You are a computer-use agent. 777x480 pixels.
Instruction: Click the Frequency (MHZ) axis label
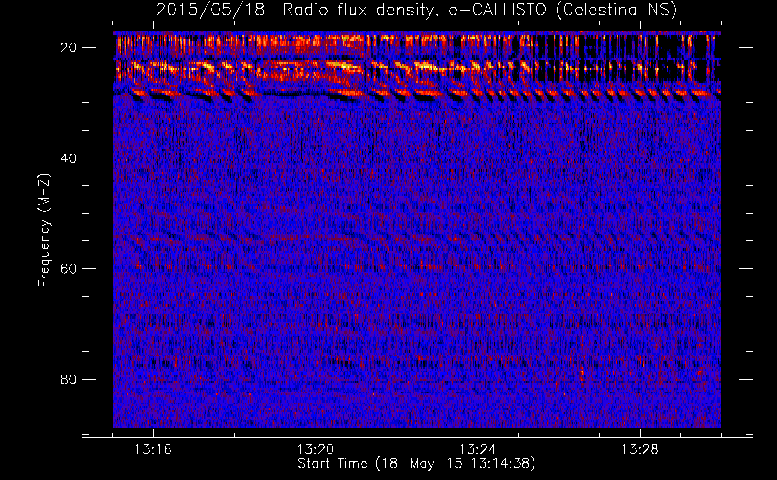tap(44, 230)
